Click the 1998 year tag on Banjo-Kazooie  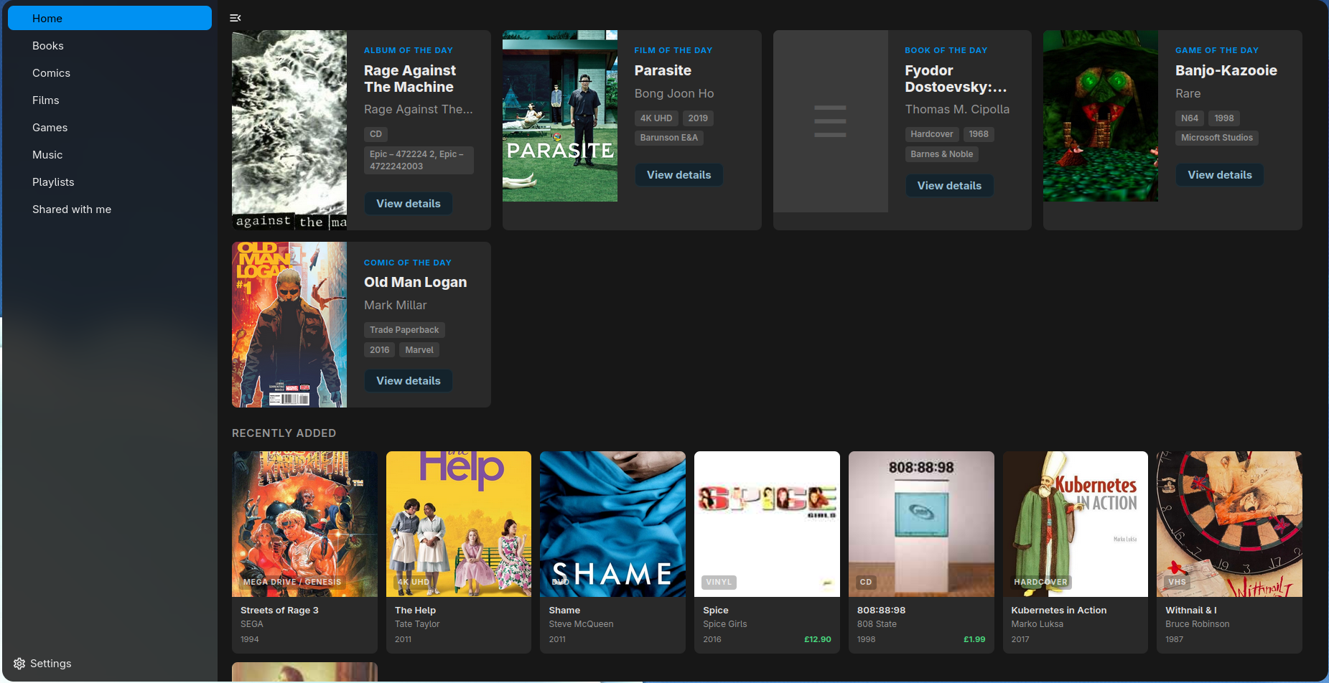[1224, 118]
